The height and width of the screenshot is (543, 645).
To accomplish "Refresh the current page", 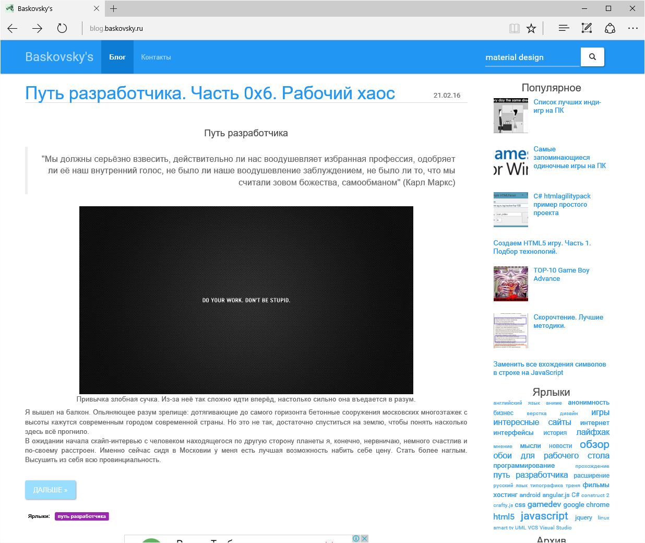I will coord(62,28).
